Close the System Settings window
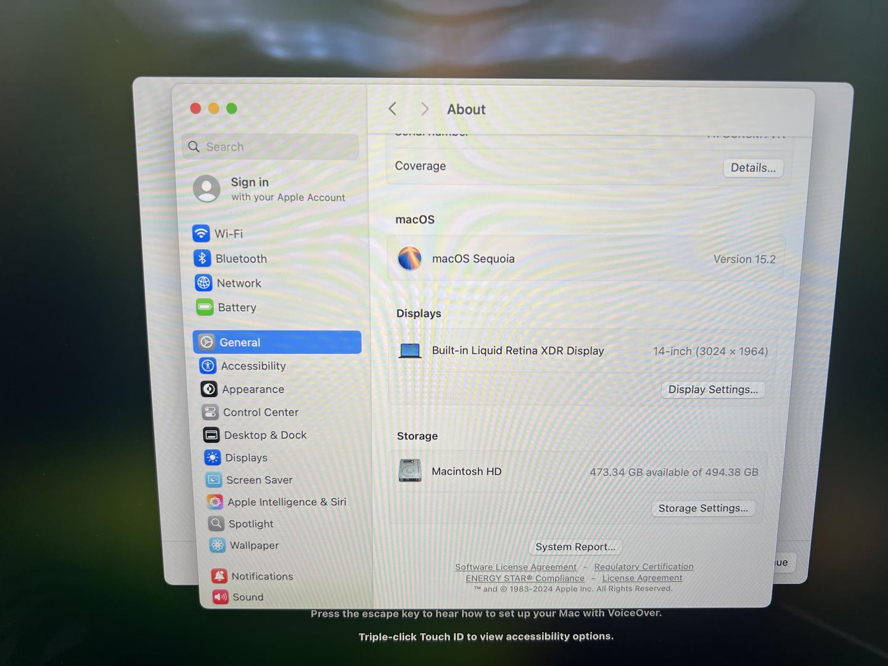This screenshot has width=888, height=666. [195, 109]
